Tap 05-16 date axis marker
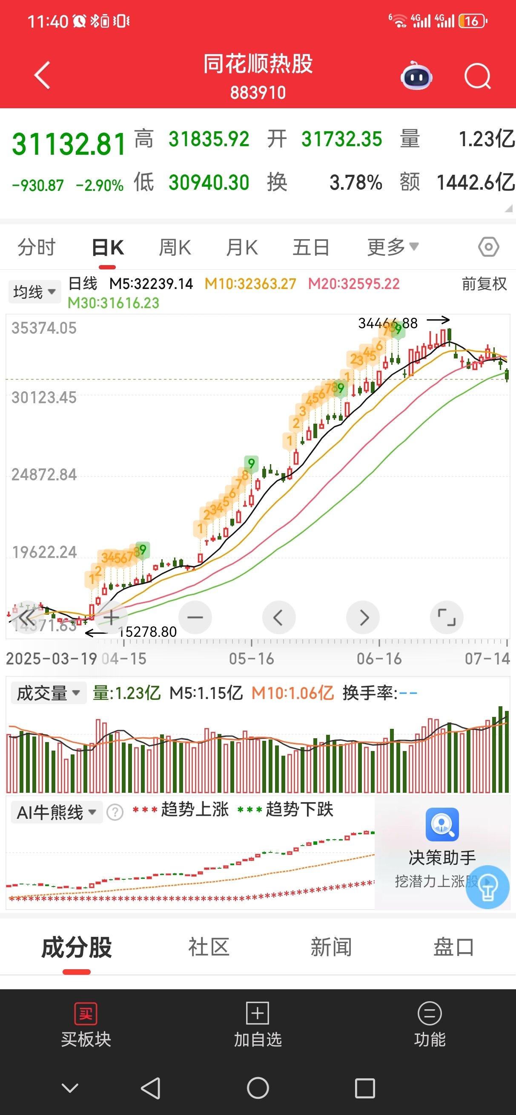516x1115 pixels. 252,659
